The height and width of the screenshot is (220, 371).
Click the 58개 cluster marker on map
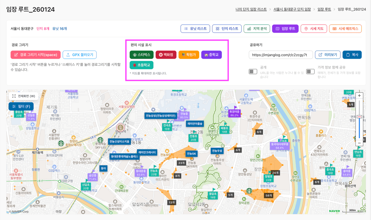pyautogui.click(x=268, y=195)
